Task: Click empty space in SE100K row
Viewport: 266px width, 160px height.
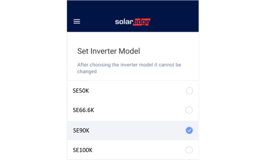Action: click(138, 150)
